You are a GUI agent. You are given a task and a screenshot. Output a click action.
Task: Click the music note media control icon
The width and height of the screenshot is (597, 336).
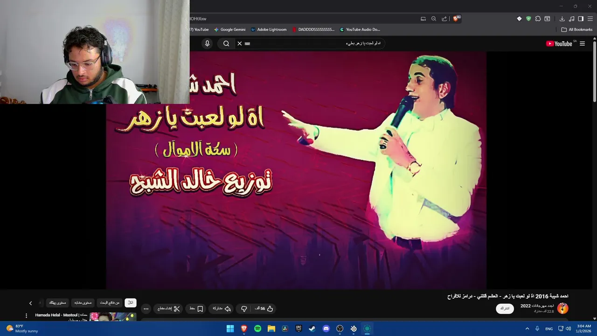pyautogui.click(x=571, y=19)
